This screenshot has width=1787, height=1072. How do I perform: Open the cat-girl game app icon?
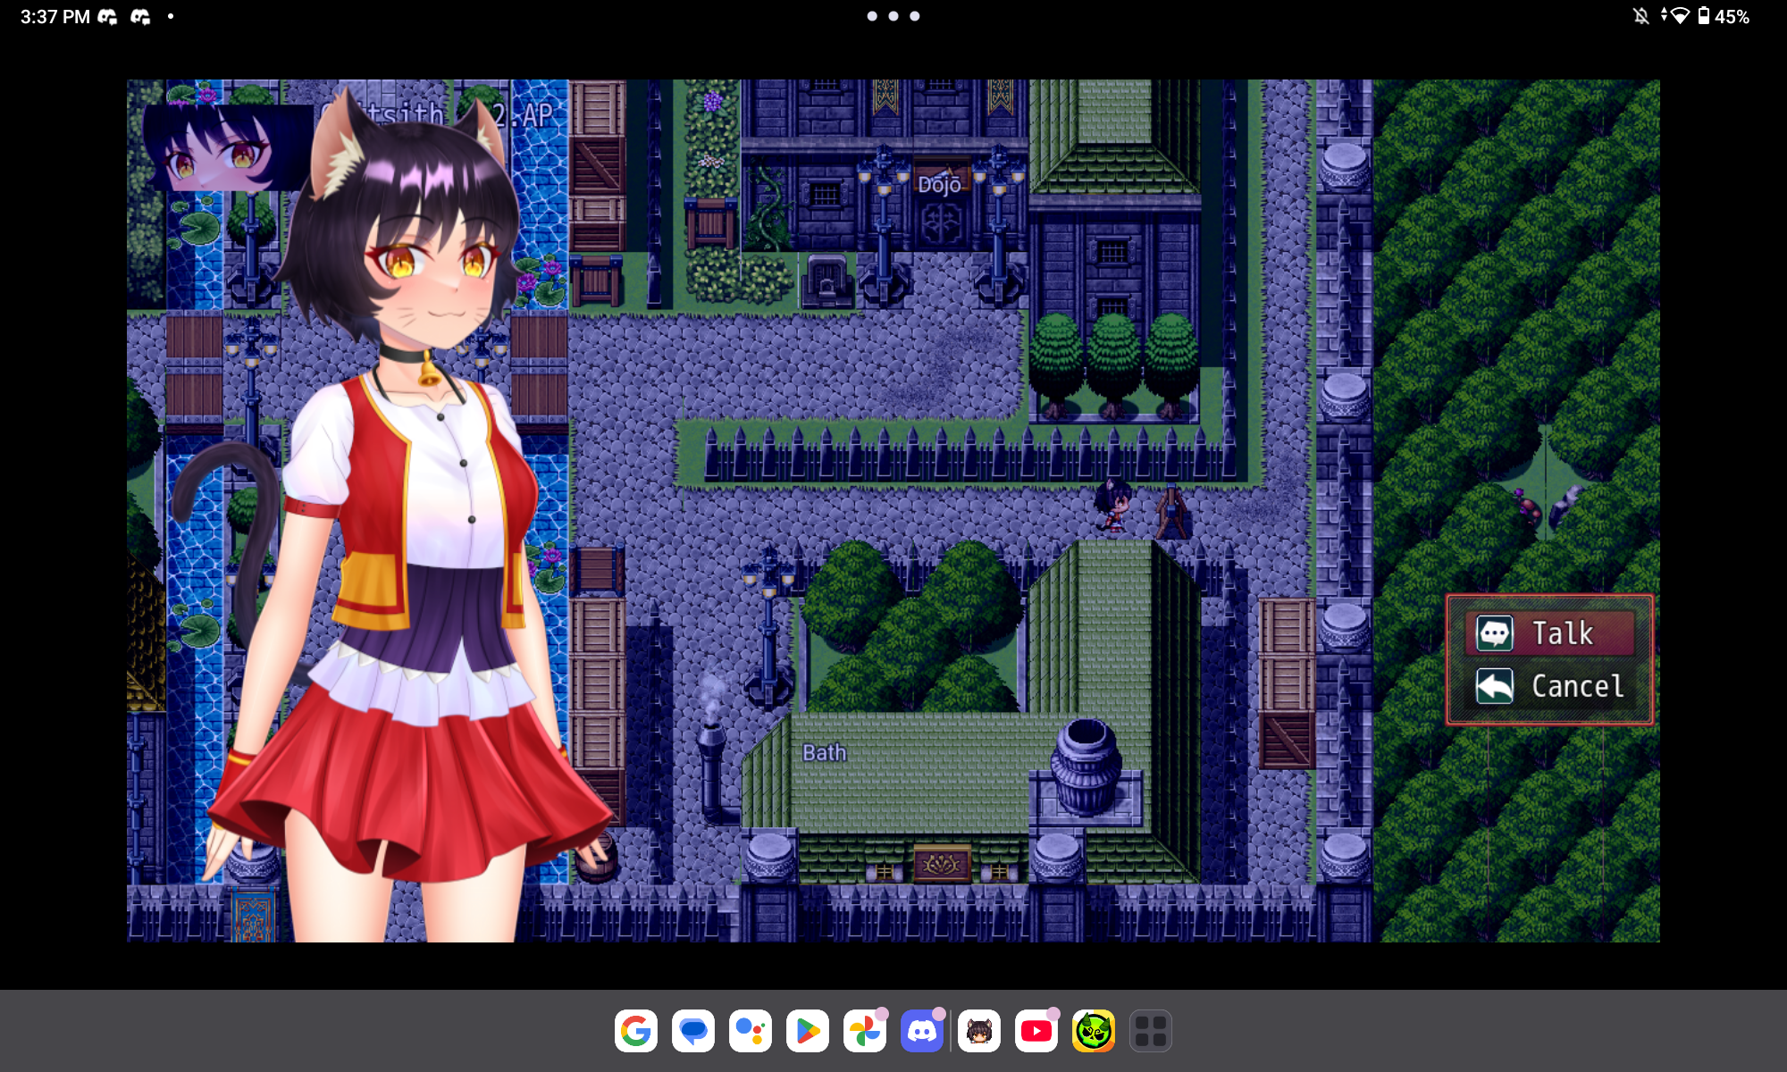[979, 1031]
